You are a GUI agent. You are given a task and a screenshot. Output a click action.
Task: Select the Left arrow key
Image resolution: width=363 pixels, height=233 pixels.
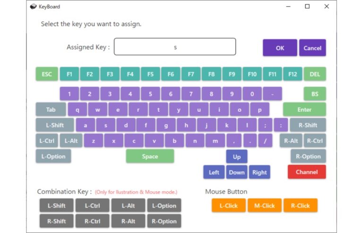click(x=214, y=172)
